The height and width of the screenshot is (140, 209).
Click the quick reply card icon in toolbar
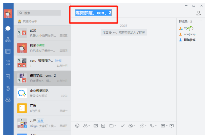[163, 126]
